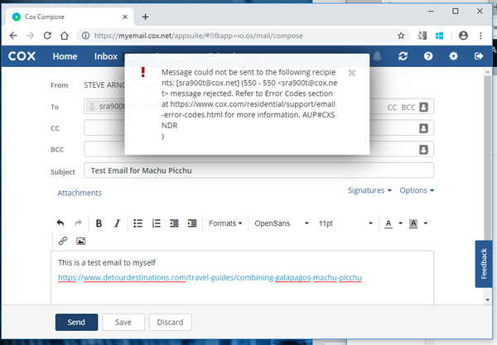The width and height of the screenshot is (497, 345).
Task: Reload the page with refresh icon
Action: point(47,36)
